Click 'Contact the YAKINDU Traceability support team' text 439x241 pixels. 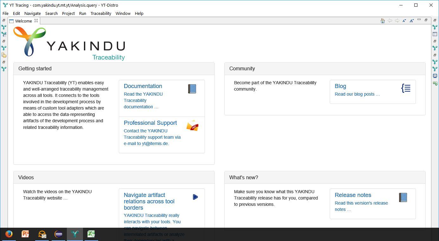[152, 137]
